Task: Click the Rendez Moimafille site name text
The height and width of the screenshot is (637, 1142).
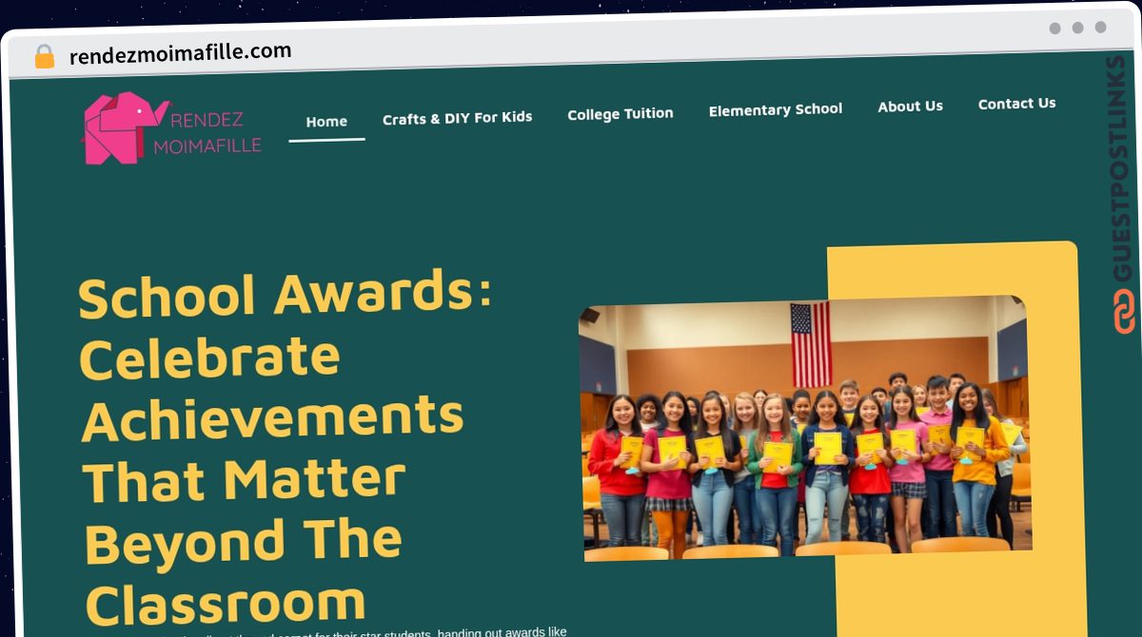Action: (x=207, y=133)
